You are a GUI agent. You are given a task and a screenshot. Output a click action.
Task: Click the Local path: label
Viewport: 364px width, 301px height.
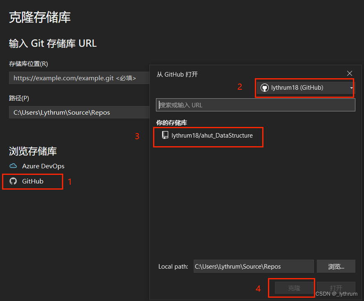coord(173,267)
